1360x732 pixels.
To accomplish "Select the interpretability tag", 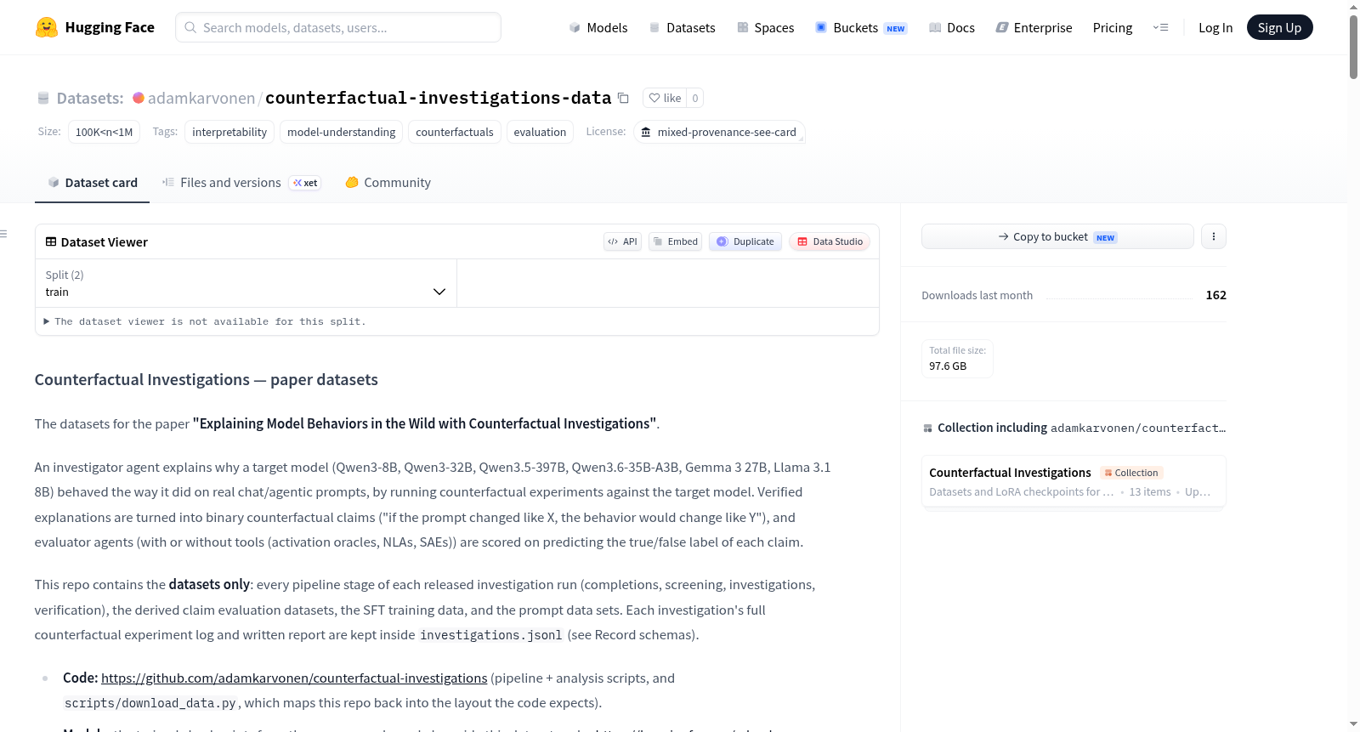I will (229, 132).
